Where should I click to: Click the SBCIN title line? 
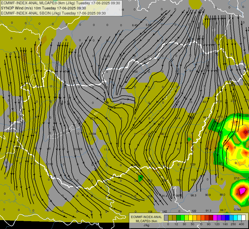pos(53,13)
